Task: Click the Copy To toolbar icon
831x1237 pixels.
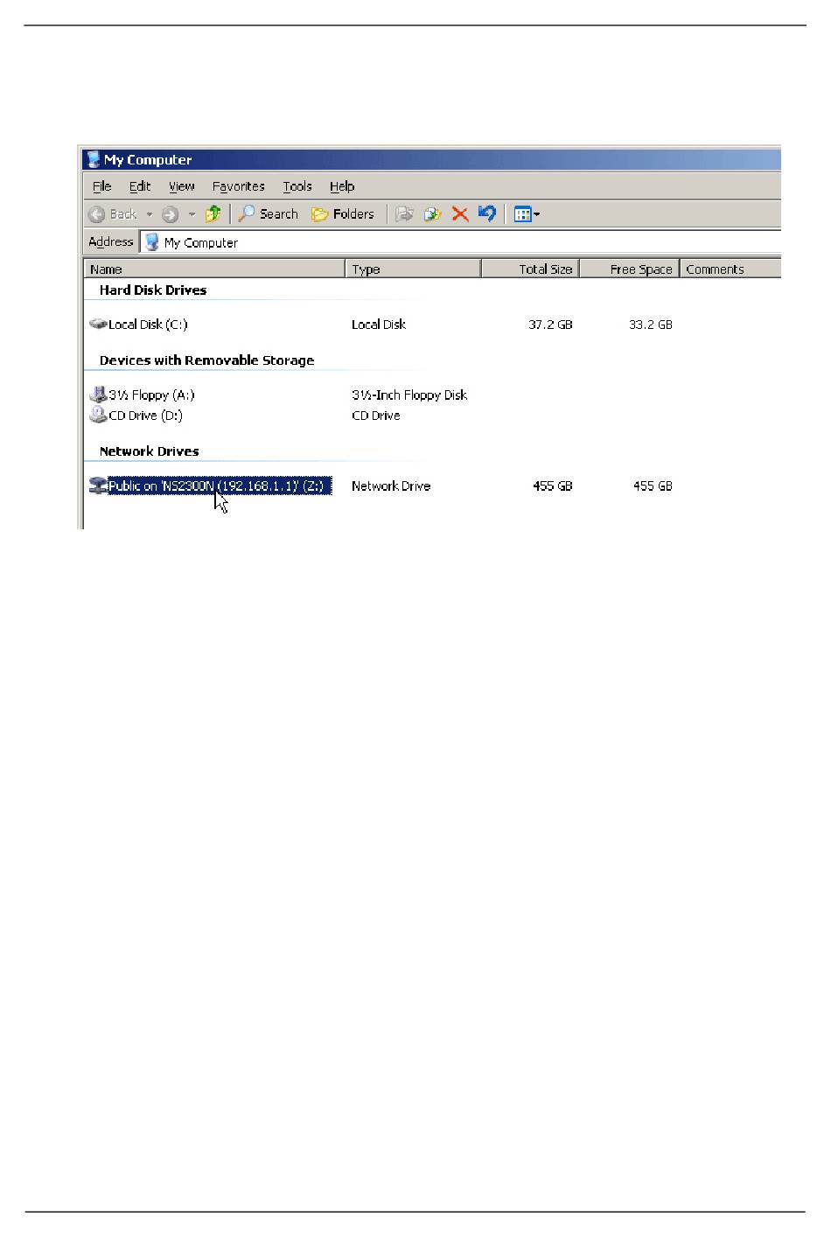Action: pos(432,213)
